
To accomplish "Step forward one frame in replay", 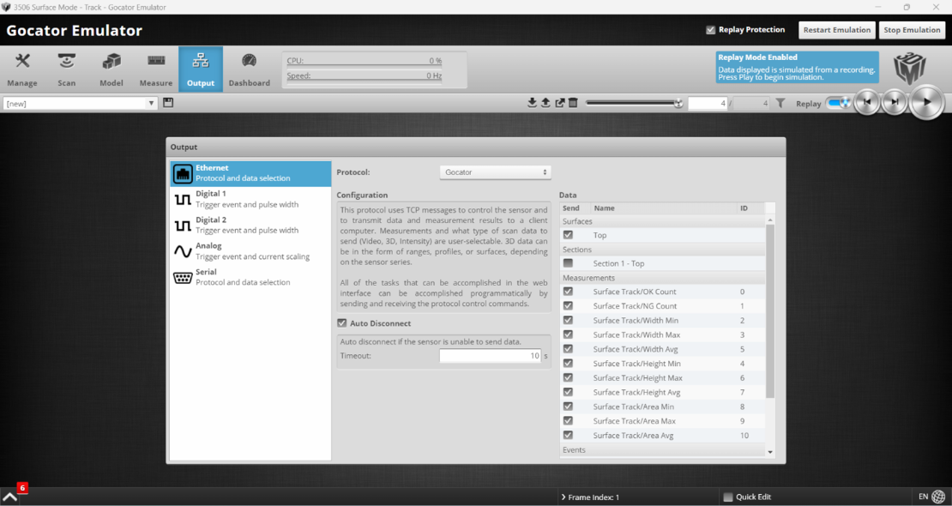I will point(894,102).
